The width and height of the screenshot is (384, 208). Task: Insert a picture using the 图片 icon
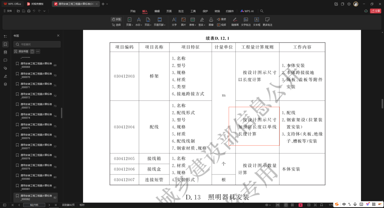[183, 21]
